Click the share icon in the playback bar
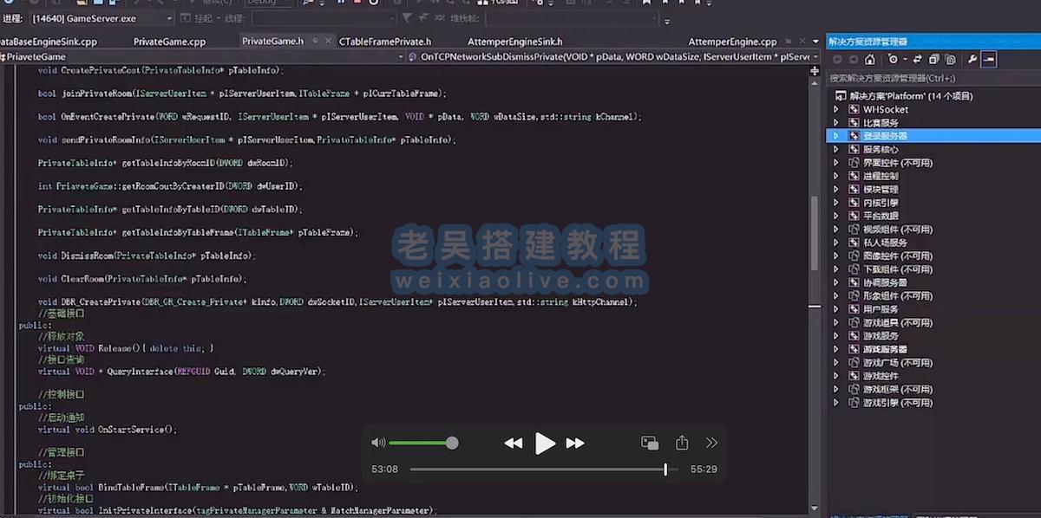This screenshot has width=1041, height=518. coord(682,443)
